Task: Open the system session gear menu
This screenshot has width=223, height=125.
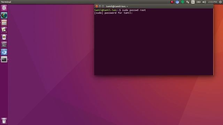Action: tap(220, 2)
